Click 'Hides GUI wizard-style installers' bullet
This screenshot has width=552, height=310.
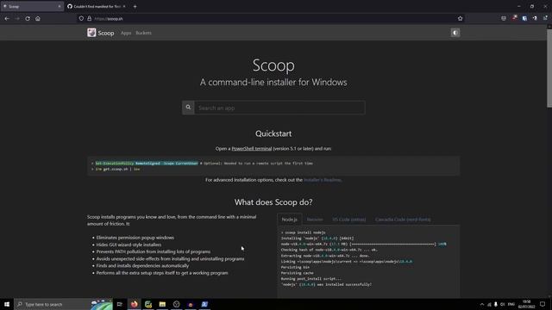(129, 245)
